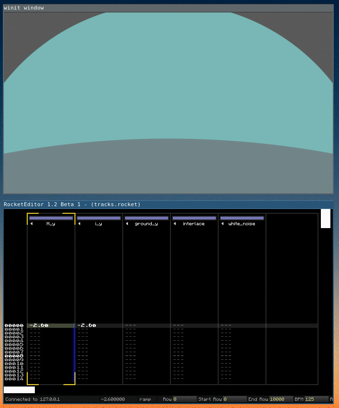339x408 pixels.
Task: Click row number 00012
Action: pos(14,371)
